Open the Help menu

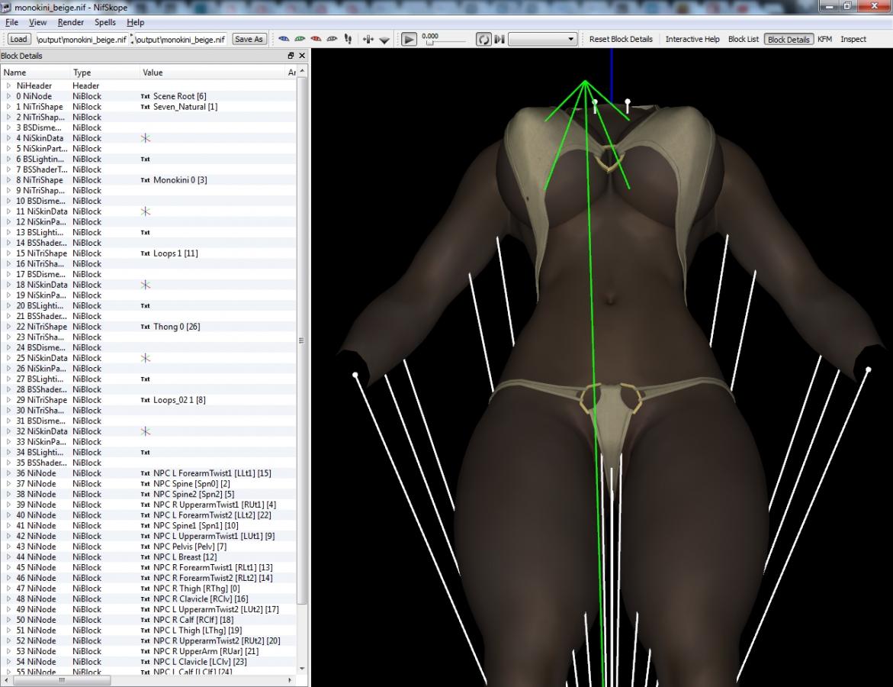(136, 22)
